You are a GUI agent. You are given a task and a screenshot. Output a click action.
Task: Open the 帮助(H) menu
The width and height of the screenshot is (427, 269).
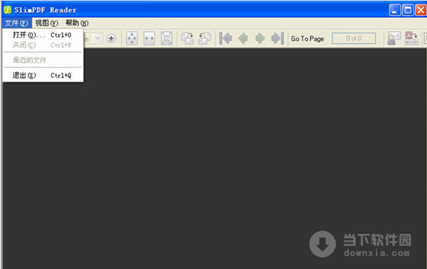point(77,23)
